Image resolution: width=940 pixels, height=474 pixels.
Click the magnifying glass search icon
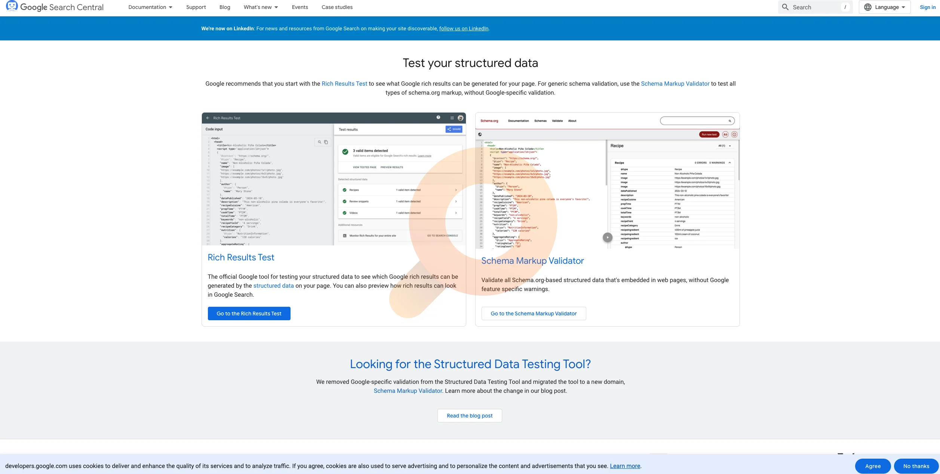click(x=786, y=7)
